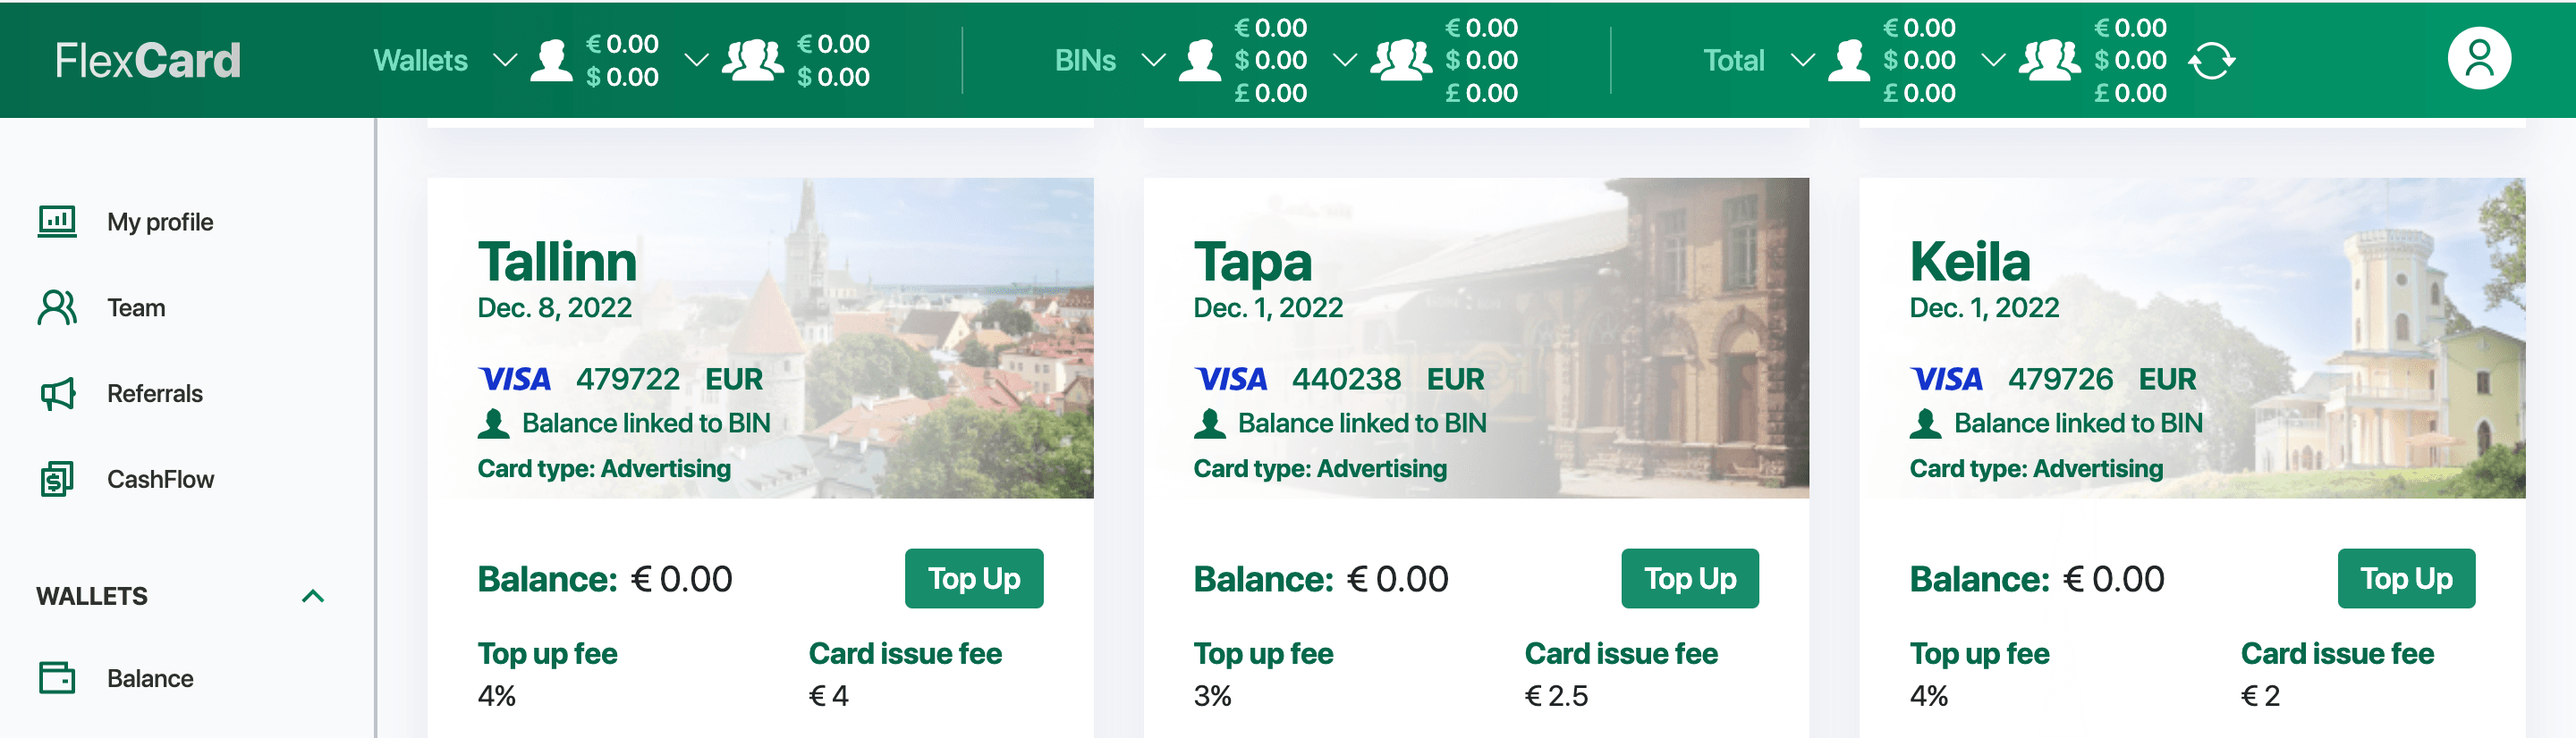This screenshot has height=738, width=2576.
Task: Click the CashFlow document icon
Action: pos(57,480)
